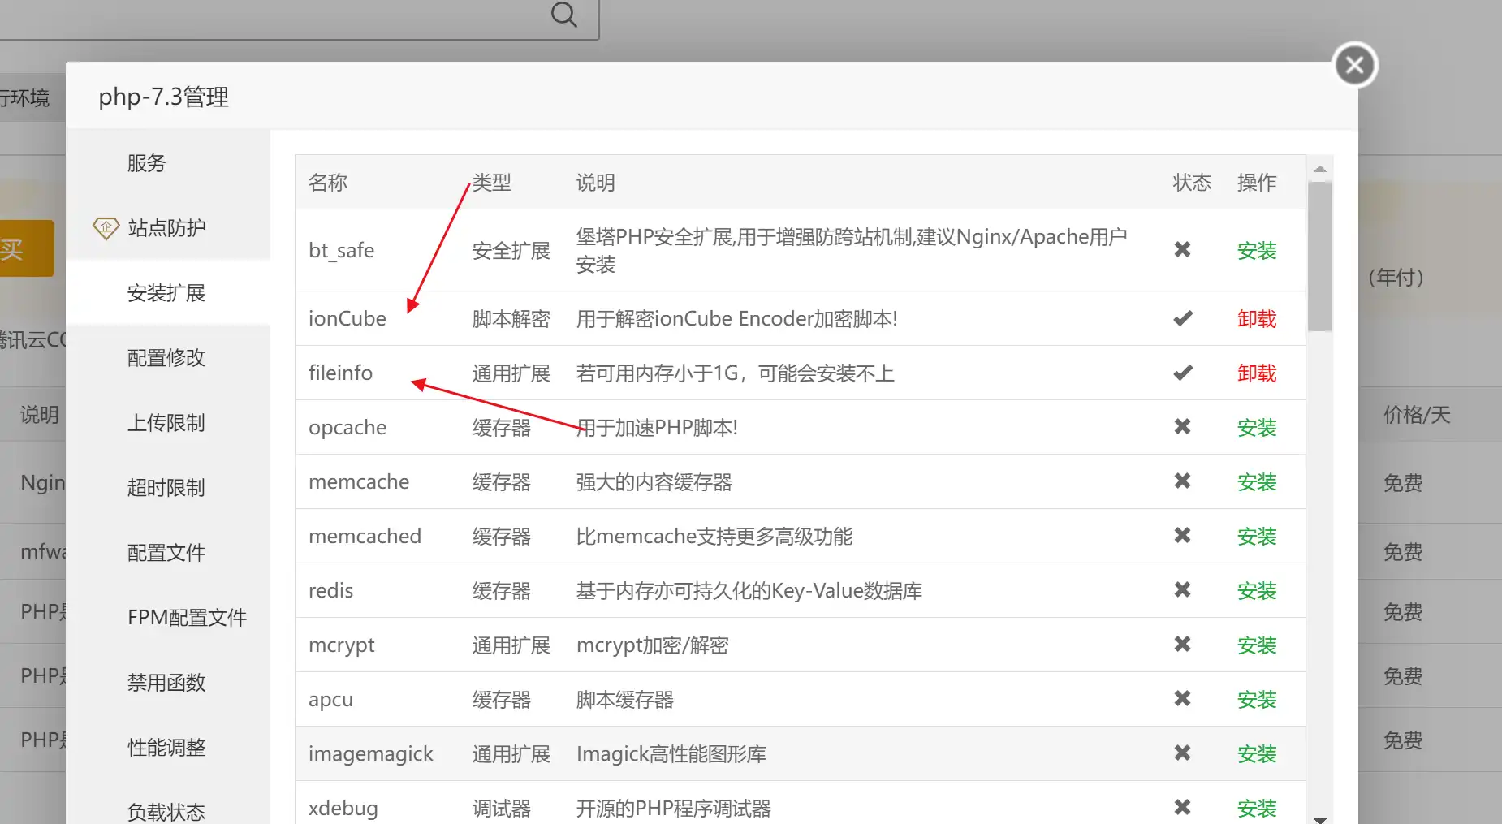Click the checkmark status icon for fileinfo
The width and height of the screenshot is (1502, 824).
pyautogui.click(x=1183, y=373)
